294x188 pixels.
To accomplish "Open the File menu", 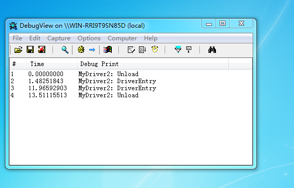I will 17,38.
